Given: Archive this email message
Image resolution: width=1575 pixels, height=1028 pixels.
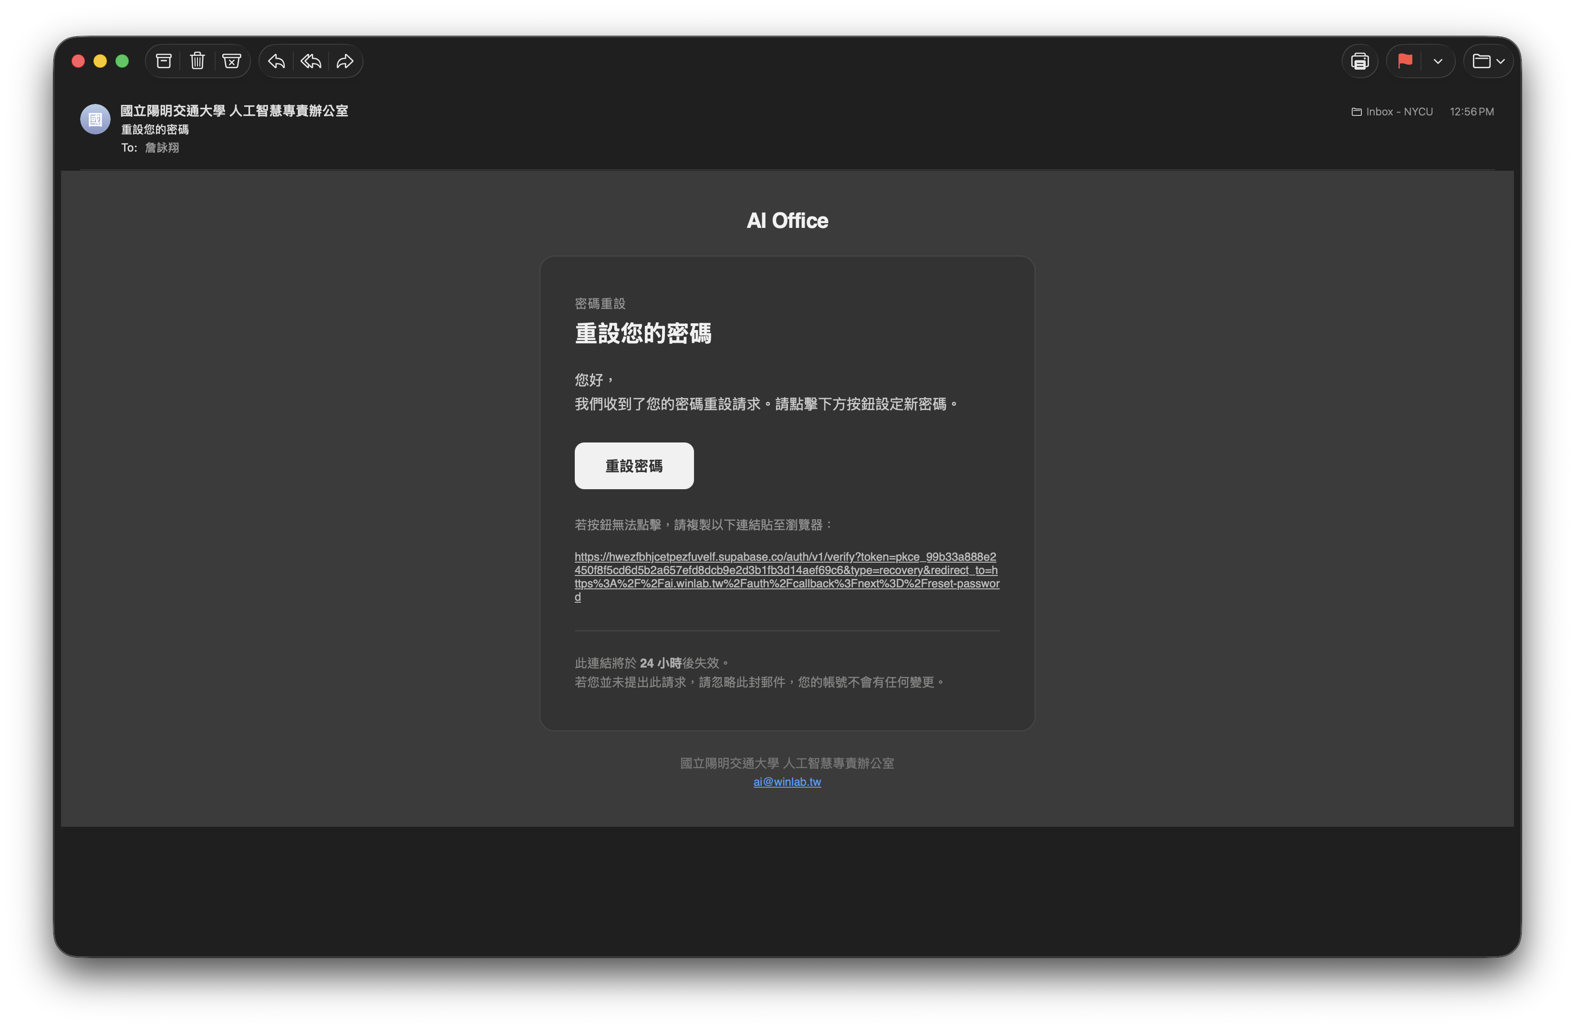Looking at the screenshot, I should click(x=164, y=62).
